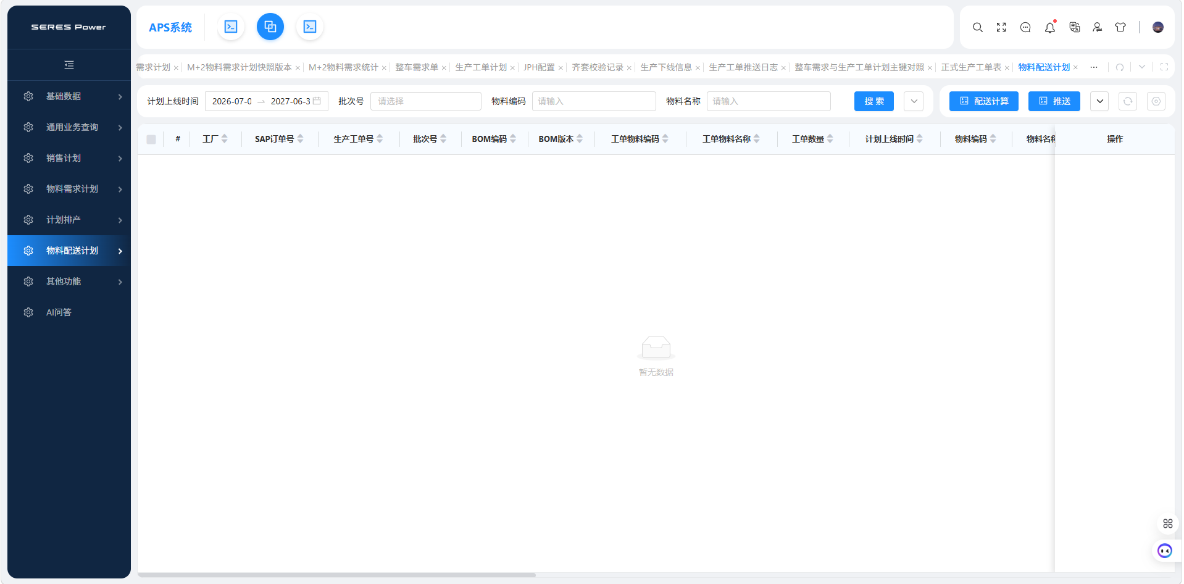Open the floating apps grid icon
The width and height of the screenshot is (1184, 584).
(x=1168, y=524)
